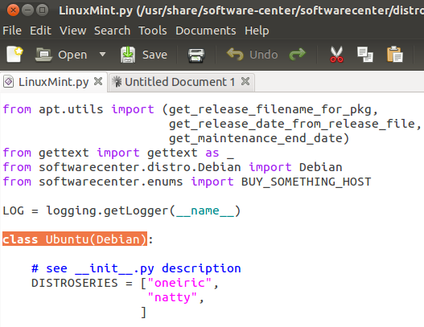Image resolution: width=424 pixels, height=327 pixels.
Task: Click on 'get_release_date_from_release_file' text
Action: pos(291,124)
